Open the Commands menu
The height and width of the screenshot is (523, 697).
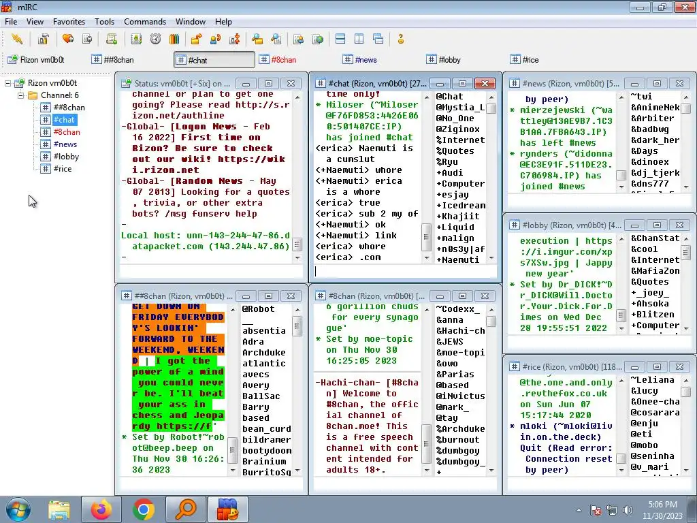pos(145,22)
